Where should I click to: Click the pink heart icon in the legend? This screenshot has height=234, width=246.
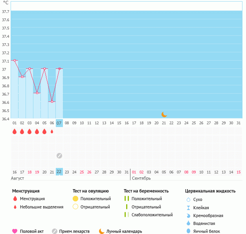coord(15,231)
